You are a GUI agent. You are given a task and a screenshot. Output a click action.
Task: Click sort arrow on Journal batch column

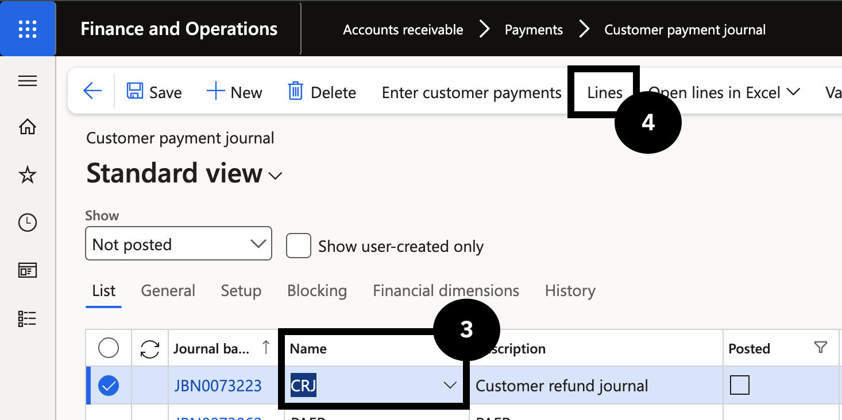pos(266,347)
